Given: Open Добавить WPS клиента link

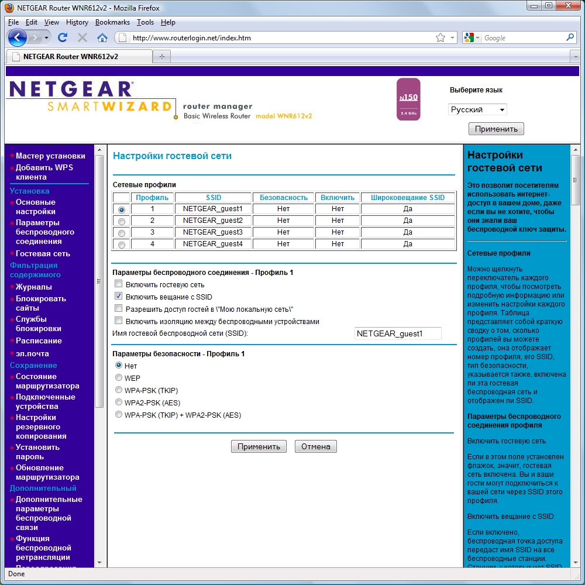Looking at the screenshot, I should (44, 173).
